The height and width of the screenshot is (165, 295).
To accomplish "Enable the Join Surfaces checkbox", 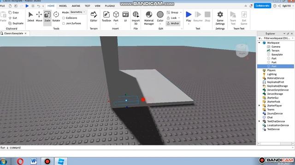I will [x=64, y=23].
